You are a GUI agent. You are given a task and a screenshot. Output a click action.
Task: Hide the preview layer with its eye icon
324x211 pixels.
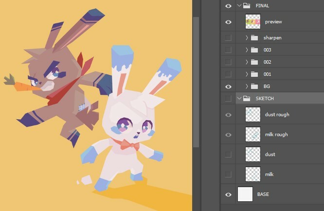[228, 22]
